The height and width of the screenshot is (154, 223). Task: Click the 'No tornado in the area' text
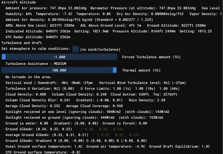[29, 77]
